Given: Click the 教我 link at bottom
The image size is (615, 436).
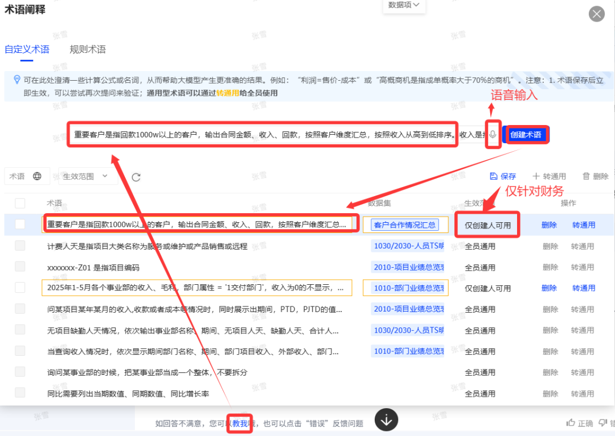Looking at the screenshot, I should point(240,423).
